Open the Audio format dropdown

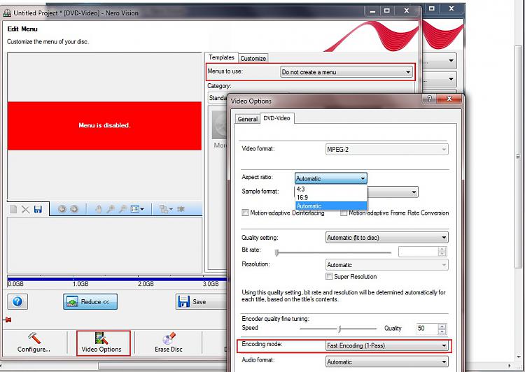(386, 362)
